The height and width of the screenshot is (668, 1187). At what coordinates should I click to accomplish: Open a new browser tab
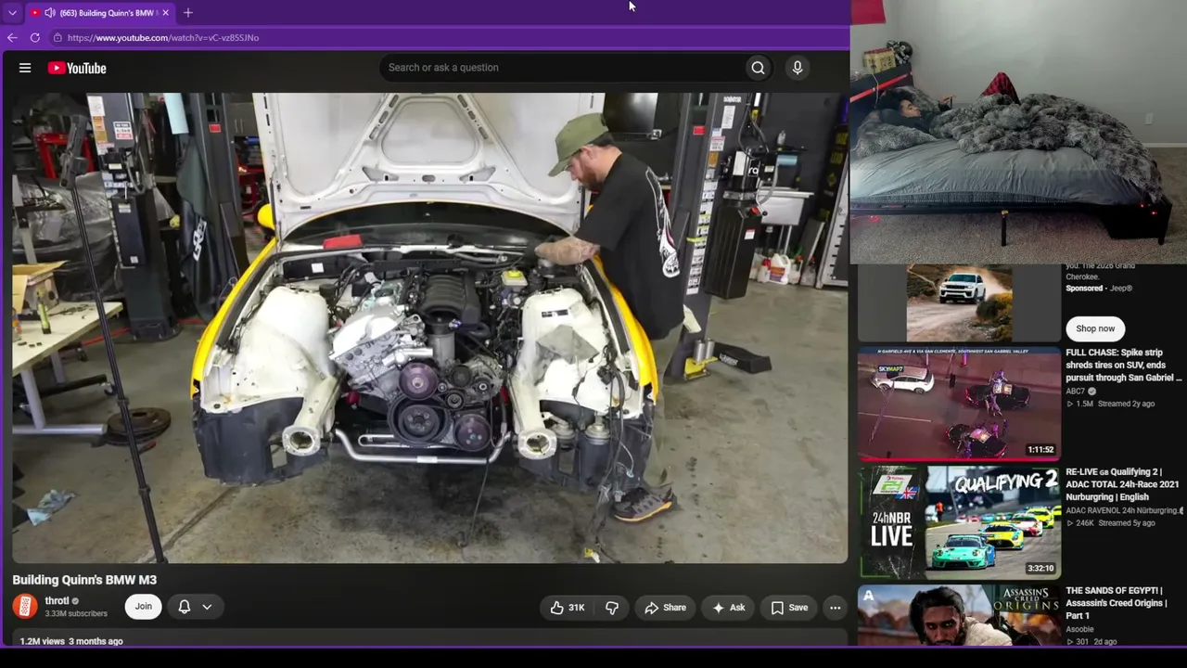pyautogui.click(x=188, y=13)
